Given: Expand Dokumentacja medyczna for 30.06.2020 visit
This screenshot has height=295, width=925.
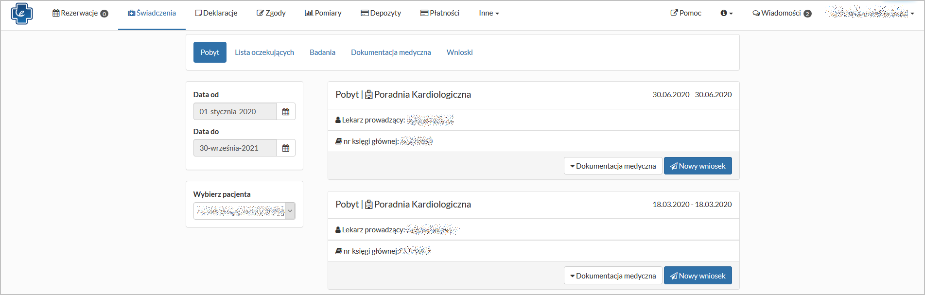Looking at the screenshot, I should 613,166.
